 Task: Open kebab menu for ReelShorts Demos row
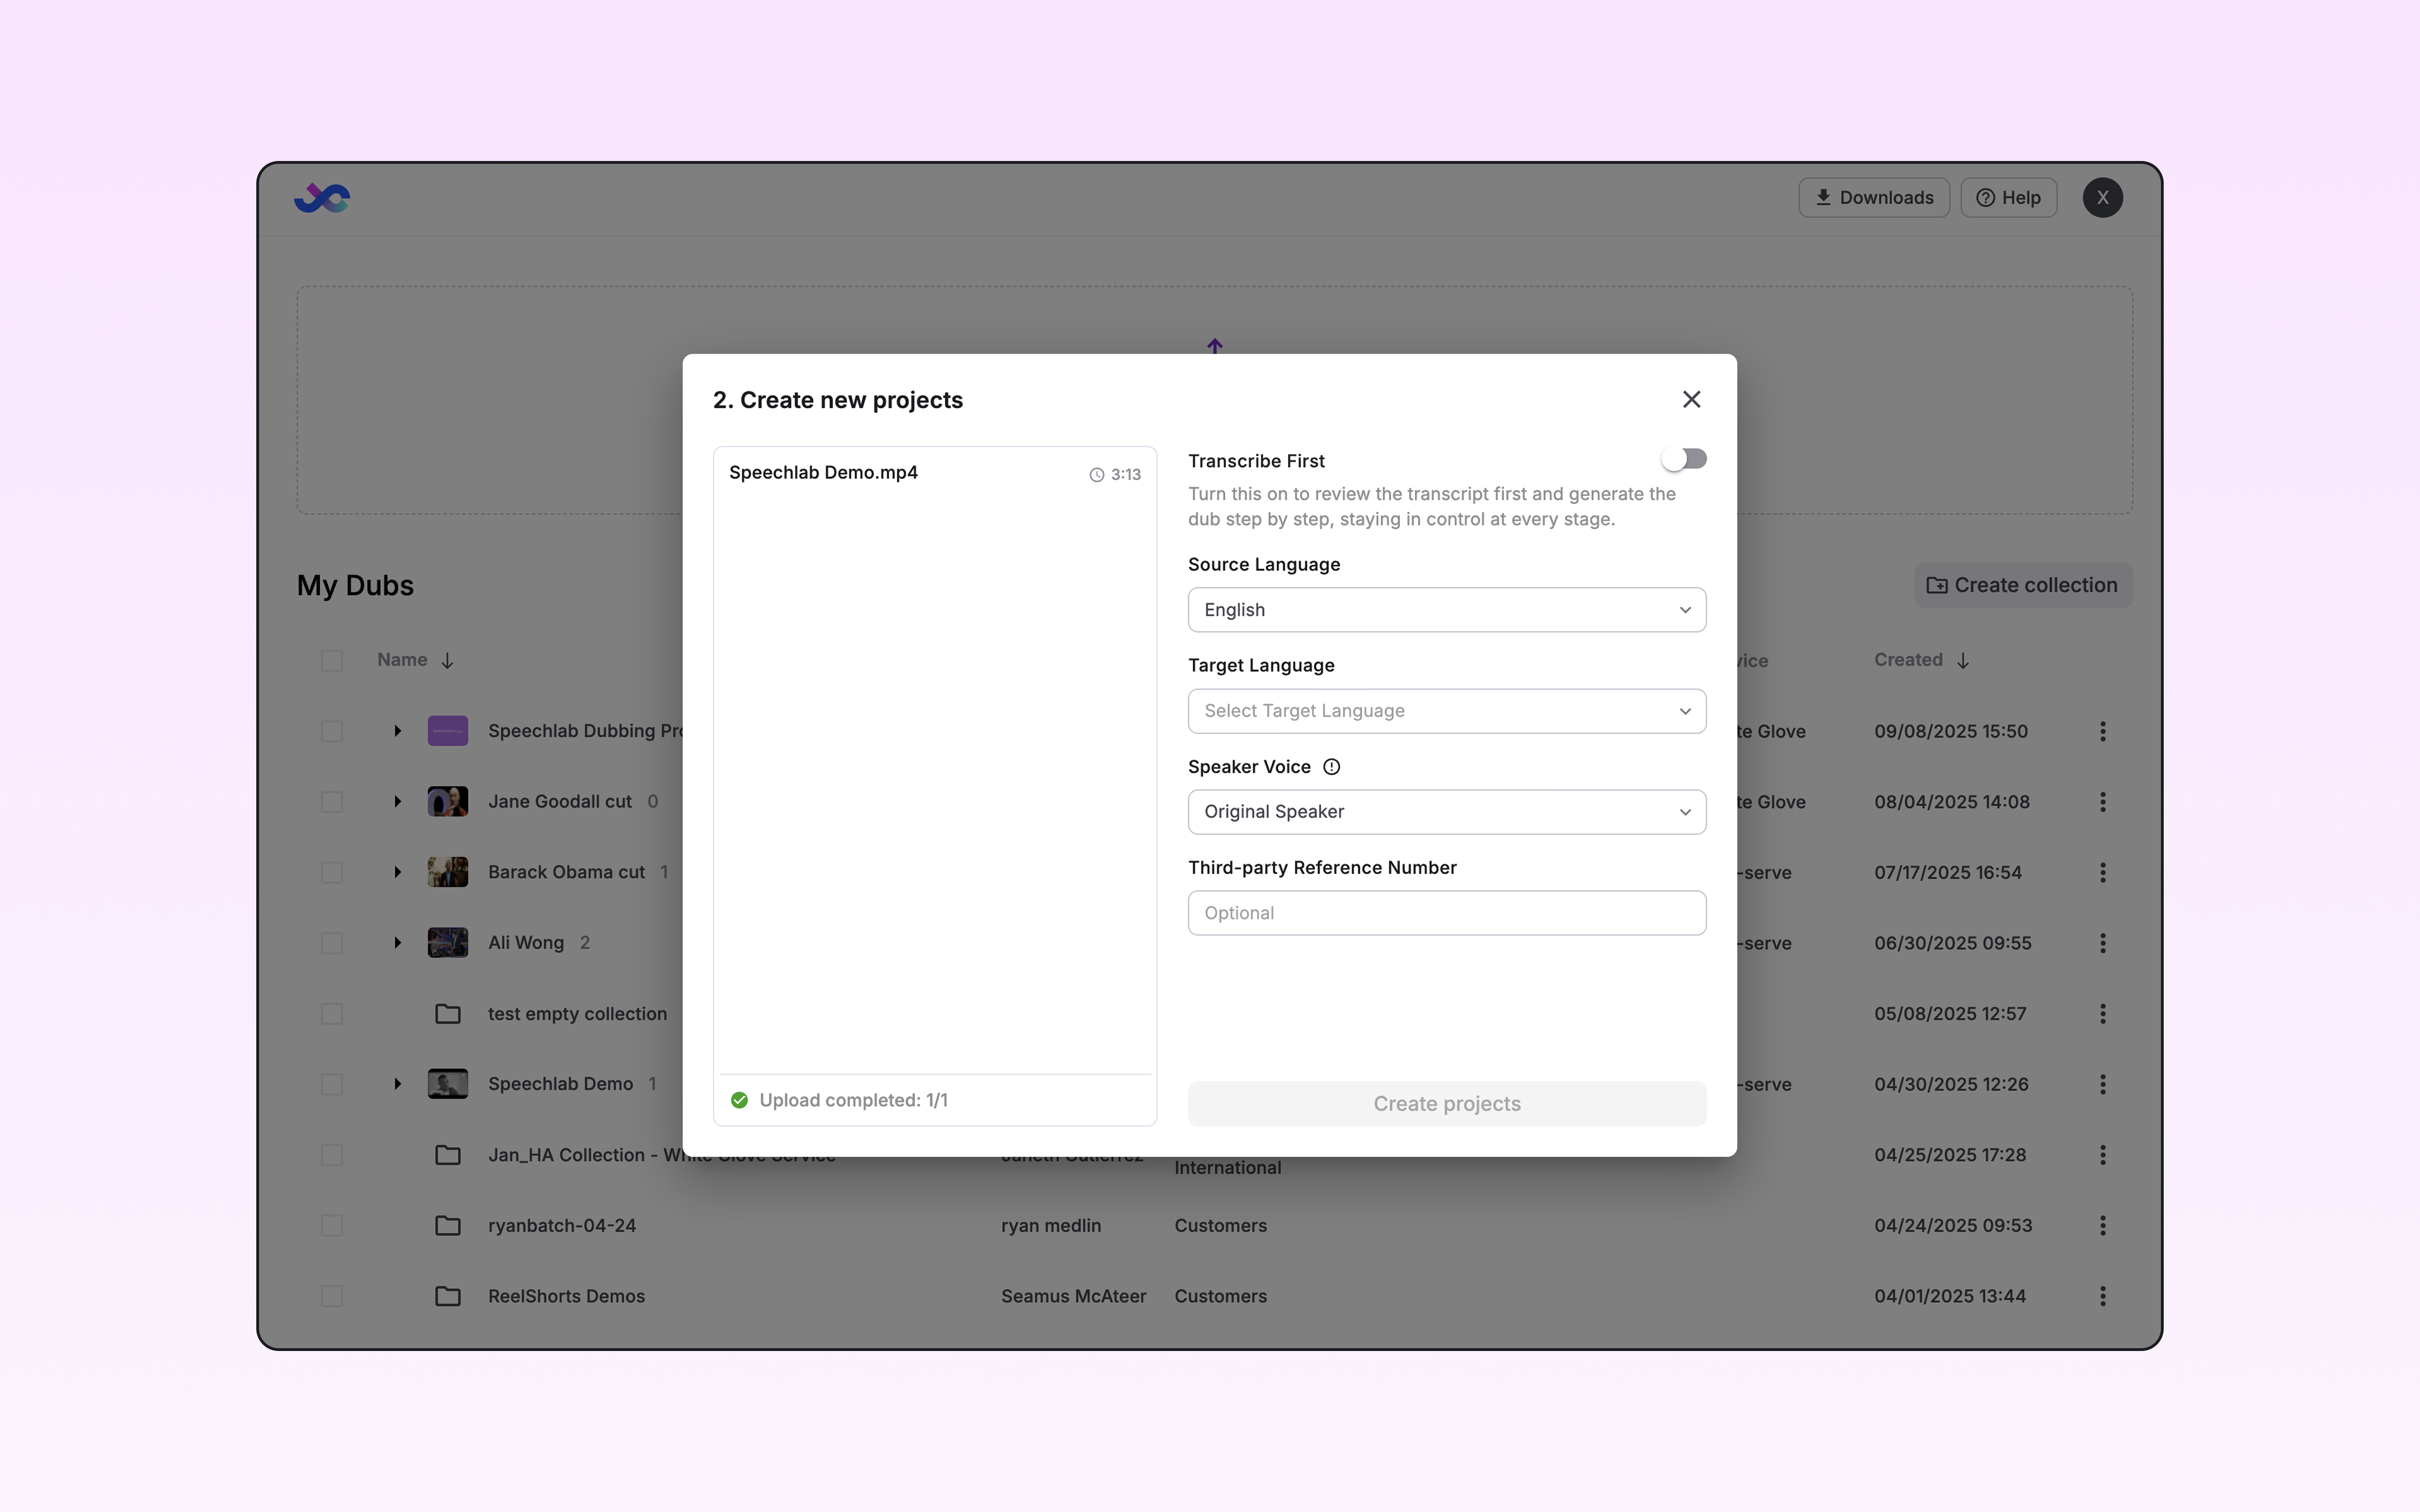tap(2102, 1296)
